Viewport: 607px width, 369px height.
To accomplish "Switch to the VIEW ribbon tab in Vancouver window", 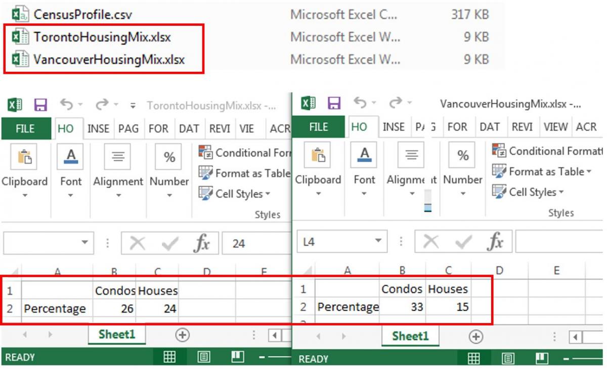I will pos(555,127).
